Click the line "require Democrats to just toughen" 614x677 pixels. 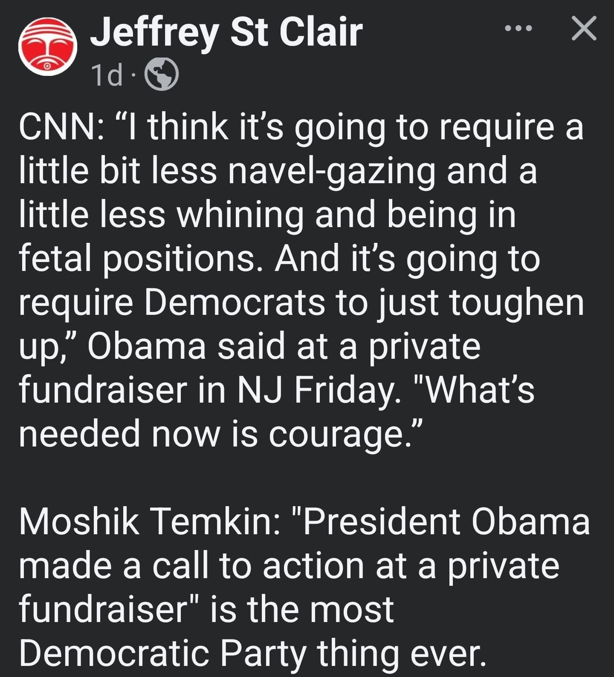pyautogui.click(x=301, y=303)
